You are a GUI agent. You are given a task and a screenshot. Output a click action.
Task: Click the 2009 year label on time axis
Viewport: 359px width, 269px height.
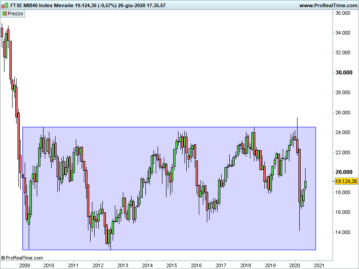[24, 265]
